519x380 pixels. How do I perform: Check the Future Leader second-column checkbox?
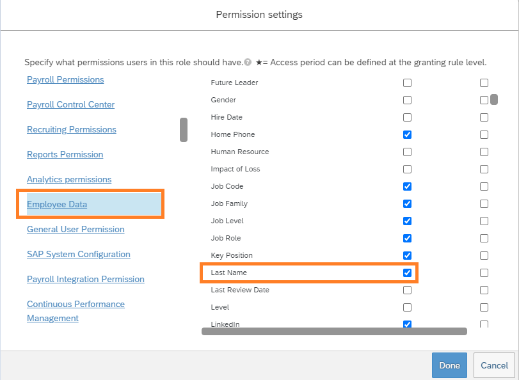coord(484,83)
